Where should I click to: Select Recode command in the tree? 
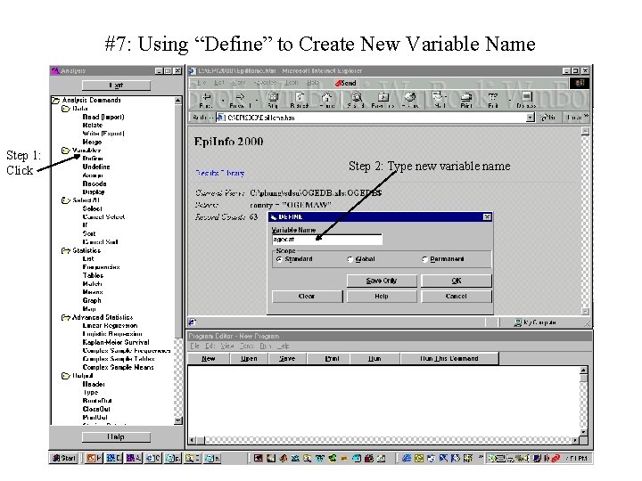(x=95, y=183)
